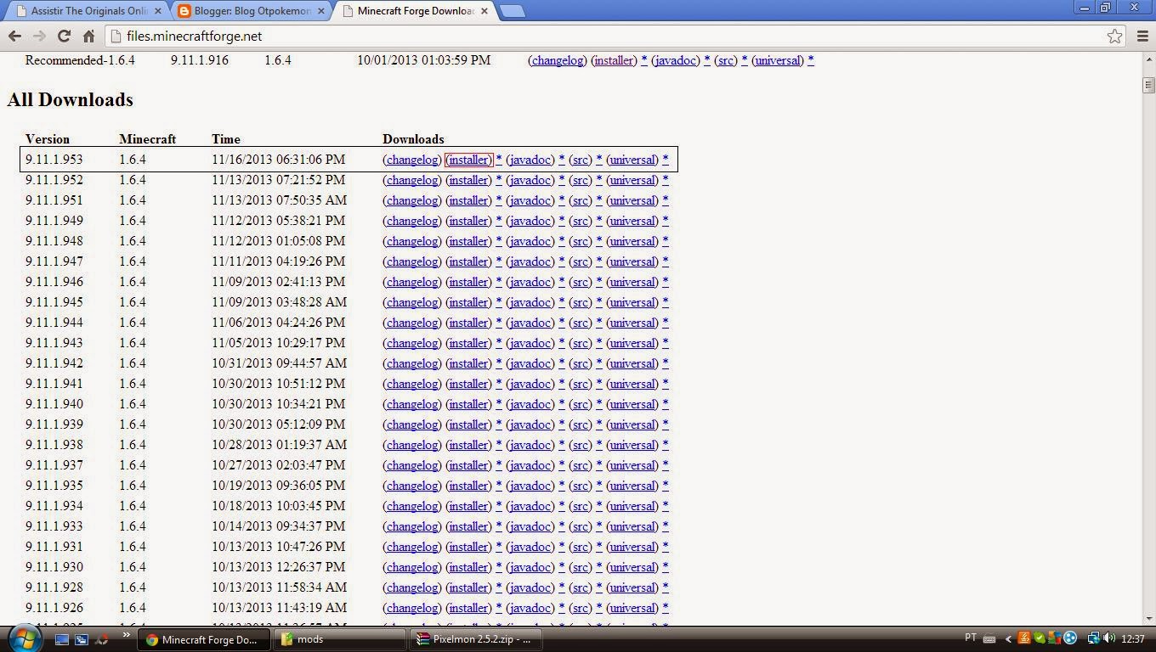Open src link for 9.11.1.951
Image resolution: width=1156 pixels, height=652 pixels.
[x=581, y=200]
